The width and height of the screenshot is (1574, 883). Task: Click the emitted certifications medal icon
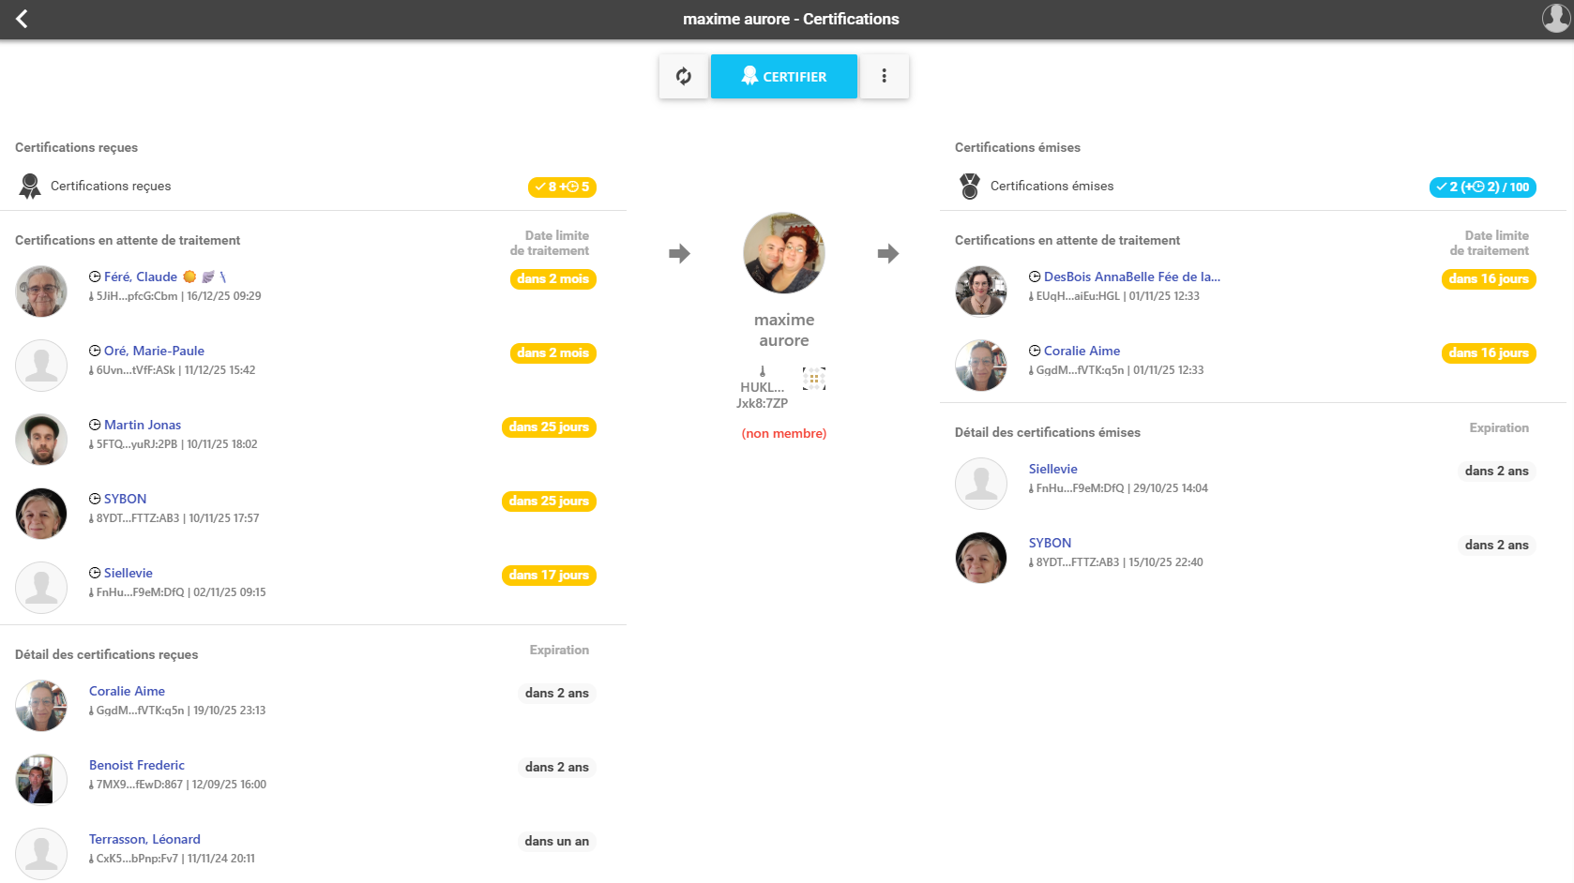point(970,187)
